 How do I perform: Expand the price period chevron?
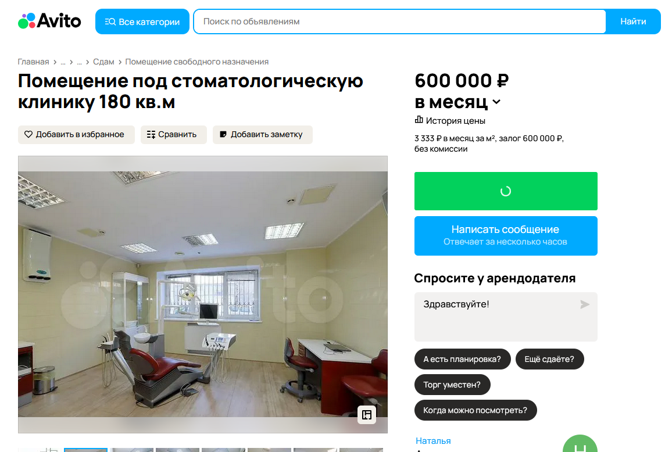point(496,102)
